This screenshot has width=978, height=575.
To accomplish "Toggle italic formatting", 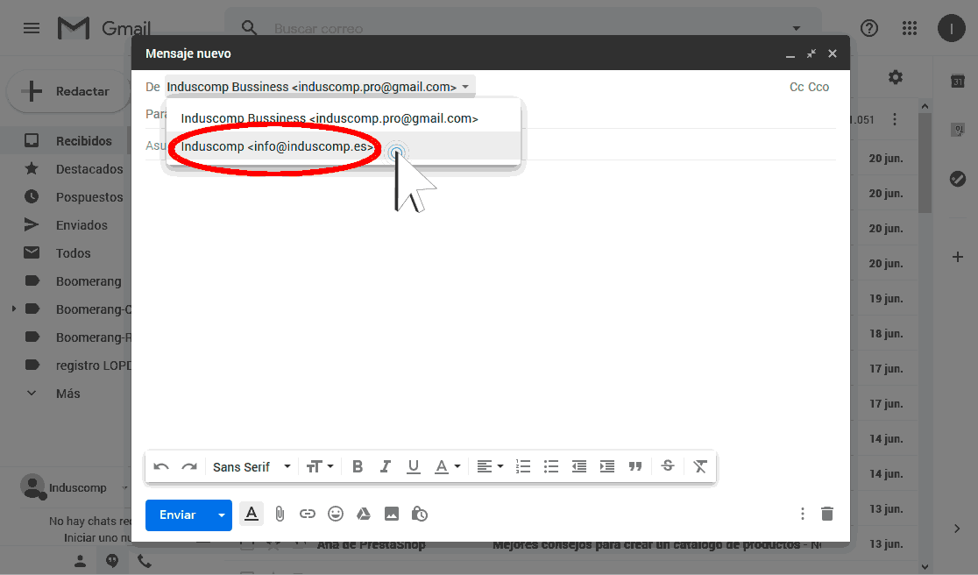I will pyautogui.click(x=386, y=466).
